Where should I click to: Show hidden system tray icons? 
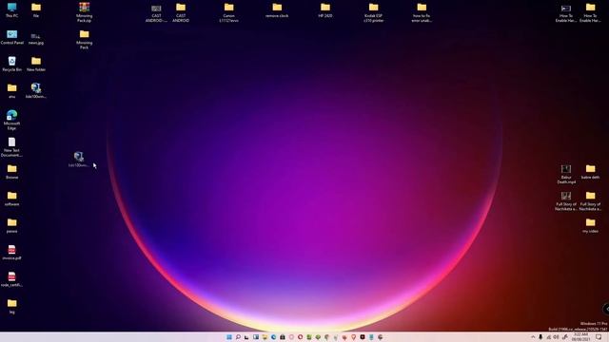(533, 337)
